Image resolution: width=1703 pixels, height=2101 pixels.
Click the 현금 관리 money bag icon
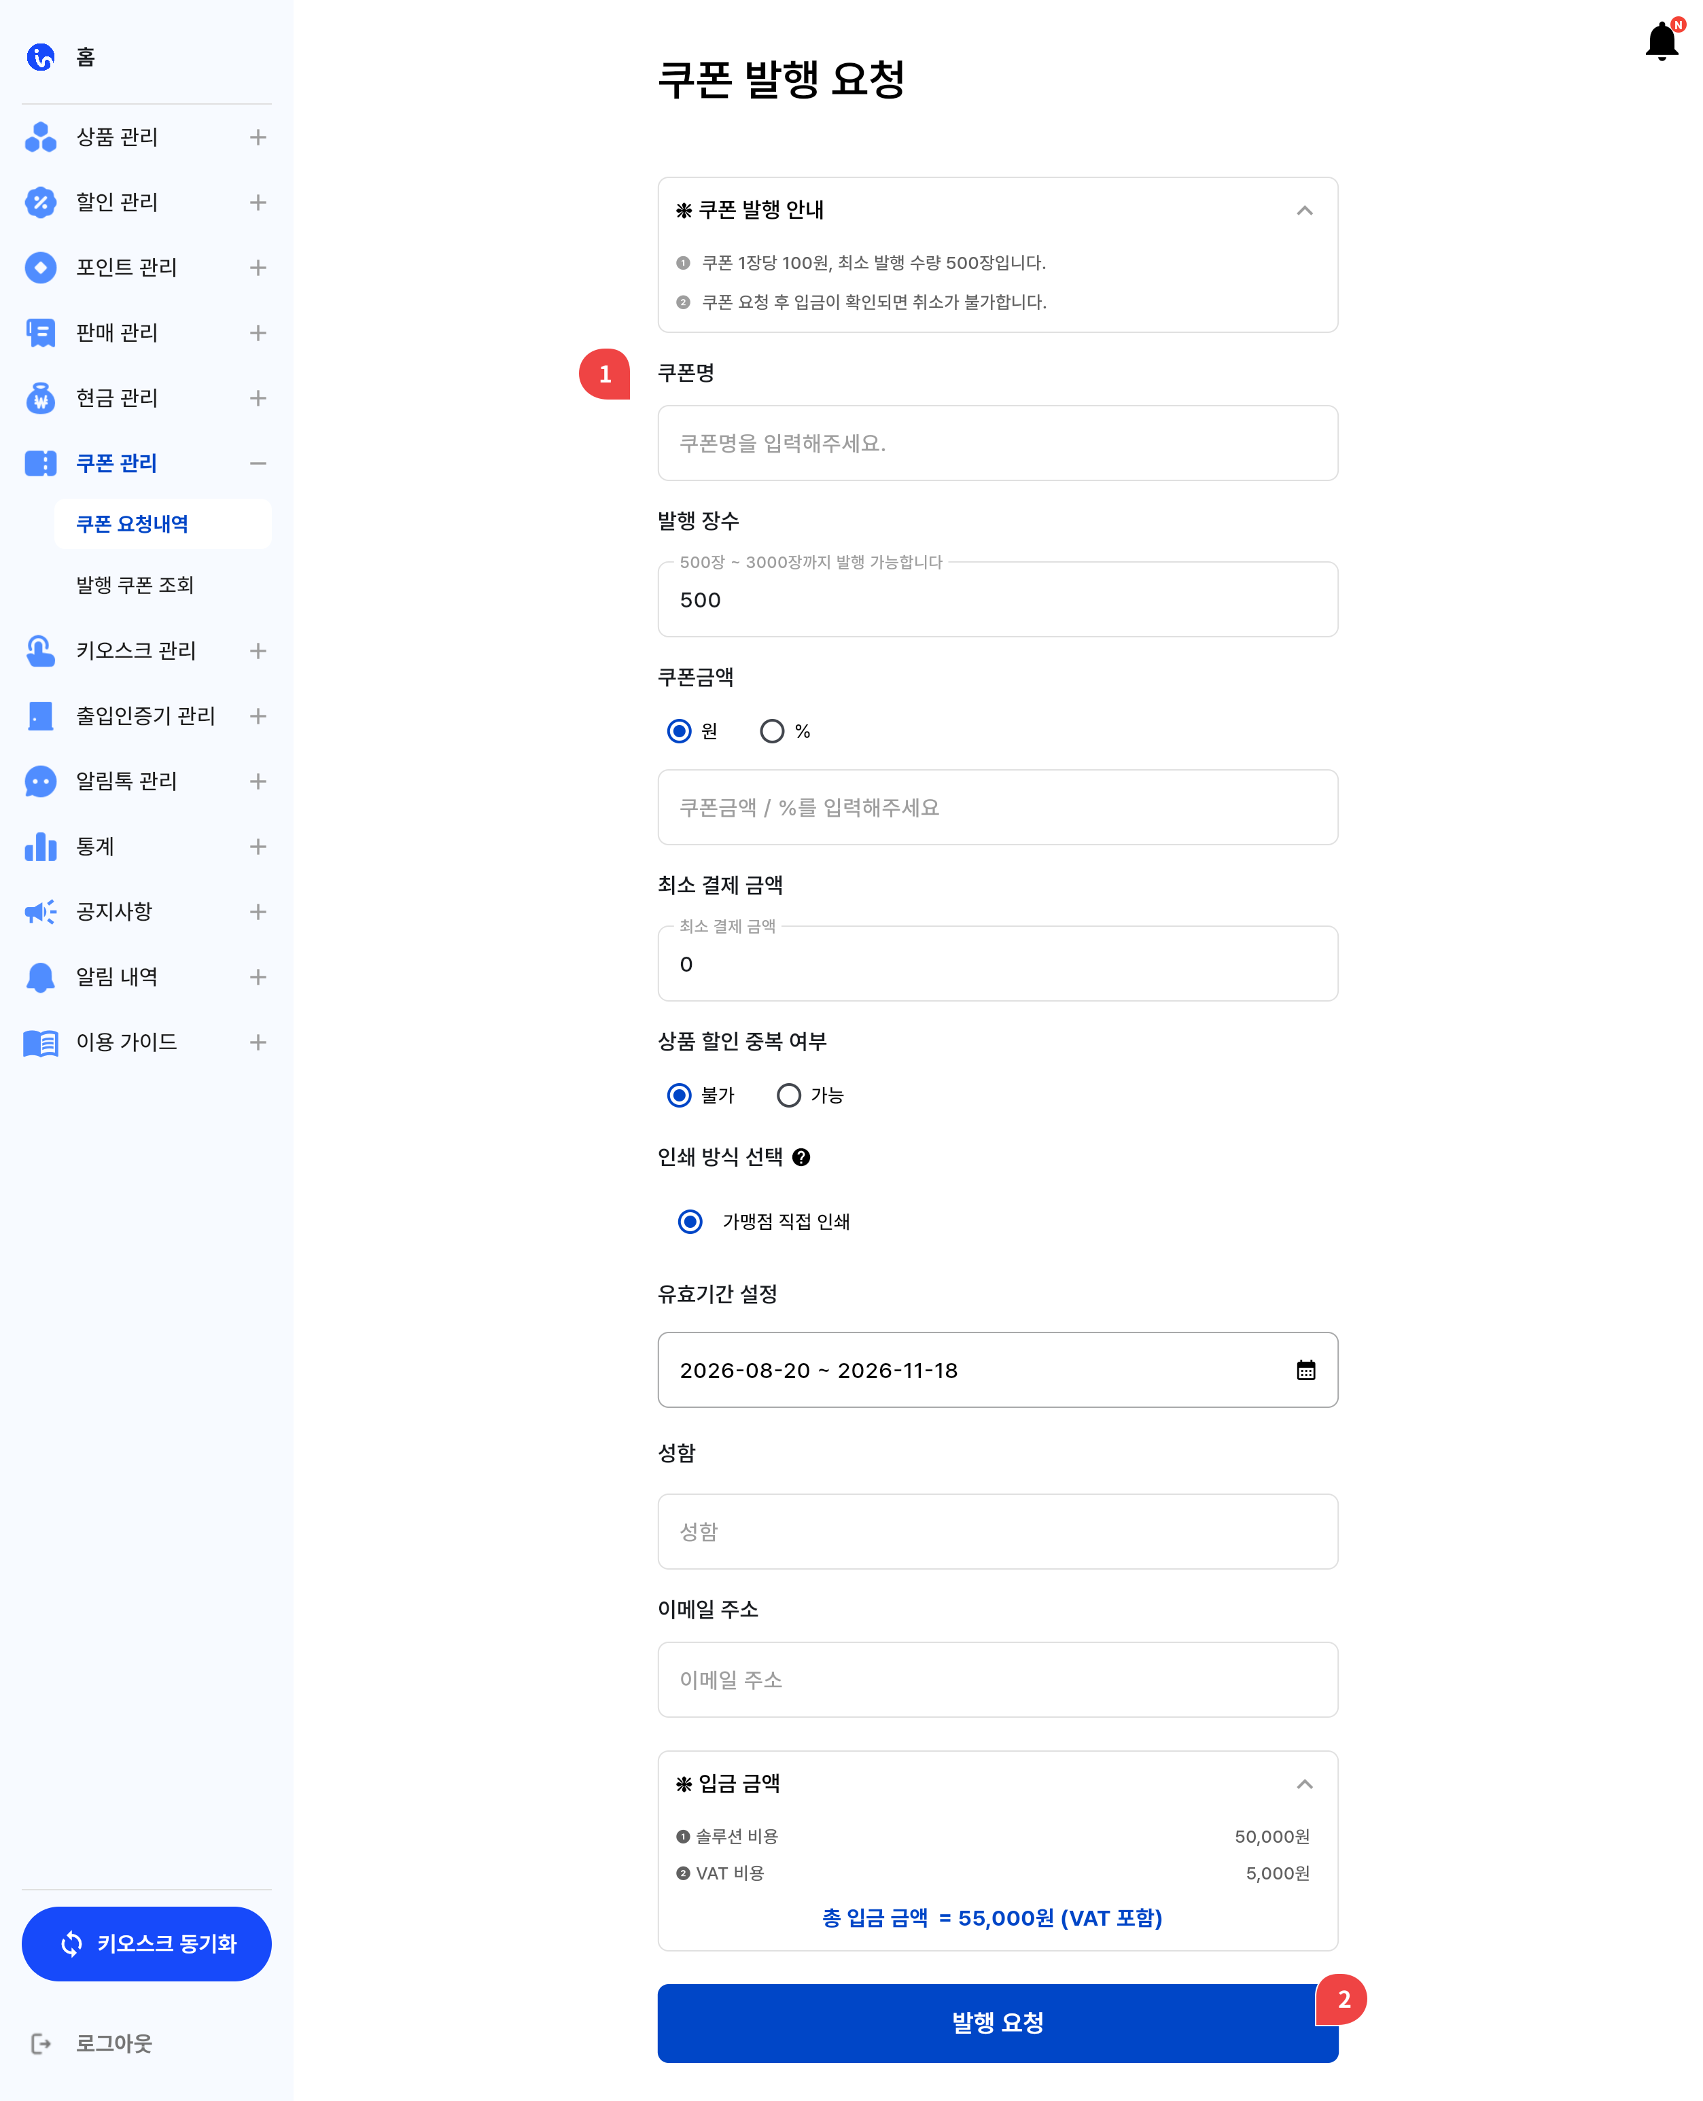40,398
